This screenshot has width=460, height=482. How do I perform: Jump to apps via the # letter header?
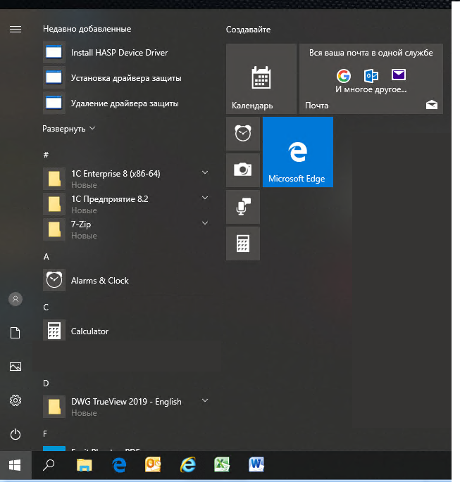[46, 155]
